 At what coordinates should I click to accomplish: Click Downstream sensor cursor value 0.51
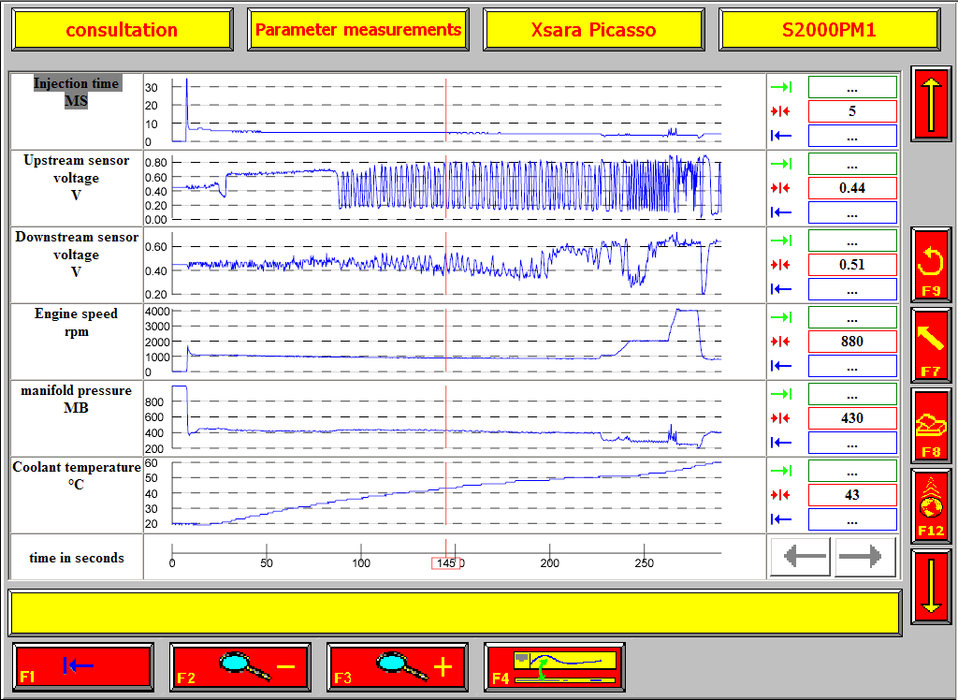[x=852, y=265]
